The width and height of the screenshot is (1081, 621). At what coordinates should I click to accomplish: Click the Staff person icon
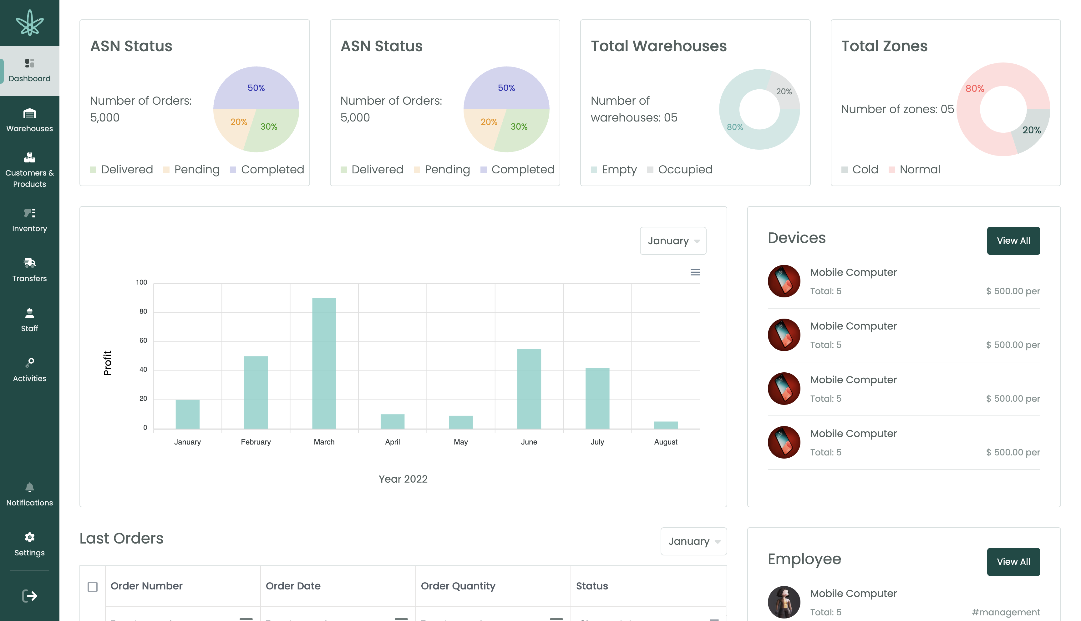click(x=29, y=313)
